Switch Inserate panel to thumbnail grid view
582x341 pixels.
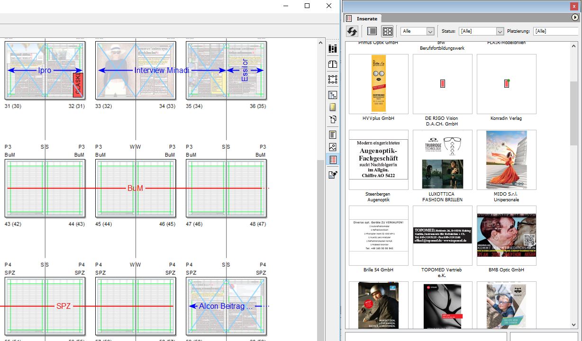point(387,31)
